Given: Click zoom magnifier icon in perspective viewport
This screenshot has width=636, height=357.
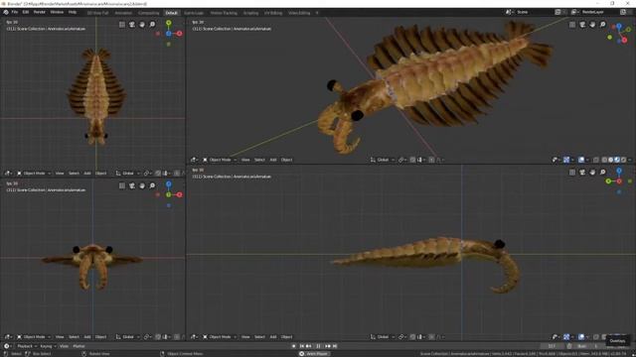Looking at the screenshot, I should 603,25.
